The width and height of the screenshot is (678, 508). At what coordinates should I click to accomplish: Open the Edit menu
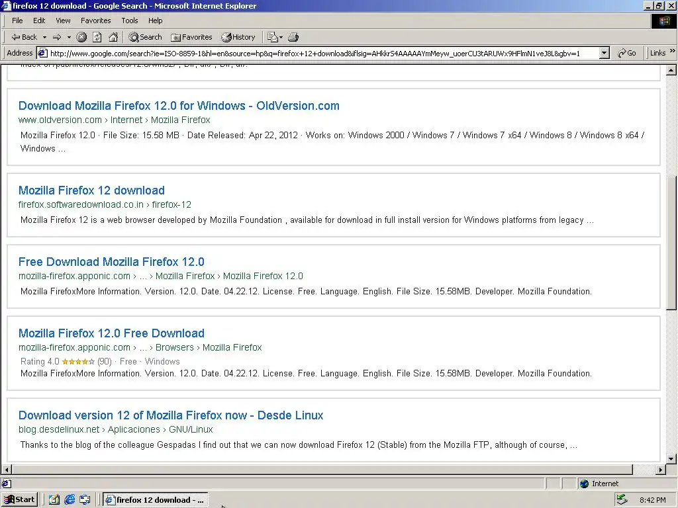(x=39, y=21)
